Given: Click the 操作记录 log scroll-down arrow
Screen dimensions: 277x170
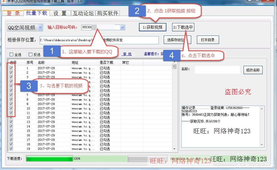Looking at the screenshot, I should (x=262, y=145).
